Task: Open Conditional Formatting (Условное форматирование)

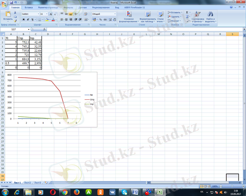Action: (129, 17)
